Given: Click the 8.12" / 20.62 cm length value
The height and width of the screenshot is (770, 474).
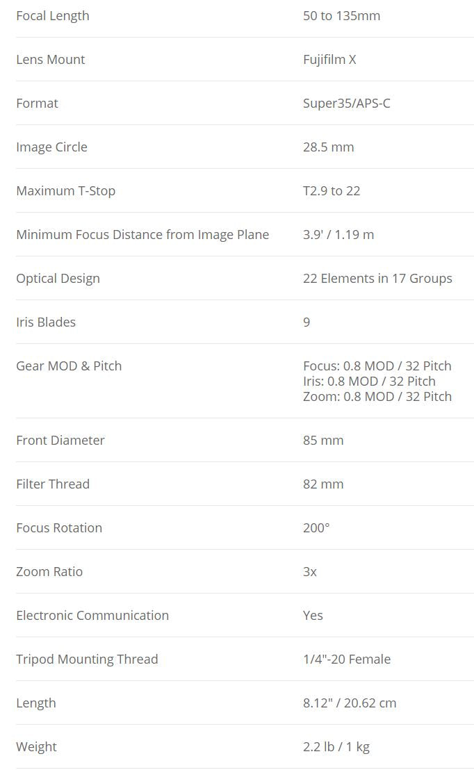Looking at the screenshot, I should [350, 703].
